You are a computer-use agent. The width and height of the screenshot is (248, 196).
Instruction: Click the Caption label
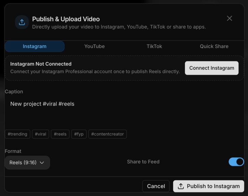(x=14, y=92)
